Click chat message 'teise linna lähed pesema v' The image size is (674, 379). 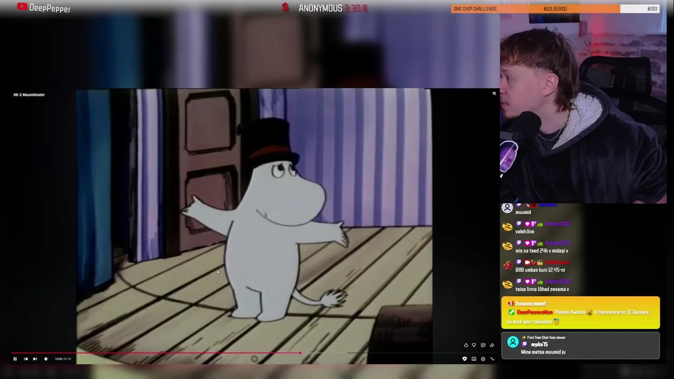pos(542,290)
